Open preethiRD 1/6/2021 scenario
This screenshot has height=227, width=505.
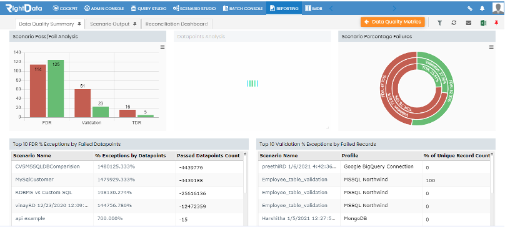(x=299, y=167)
